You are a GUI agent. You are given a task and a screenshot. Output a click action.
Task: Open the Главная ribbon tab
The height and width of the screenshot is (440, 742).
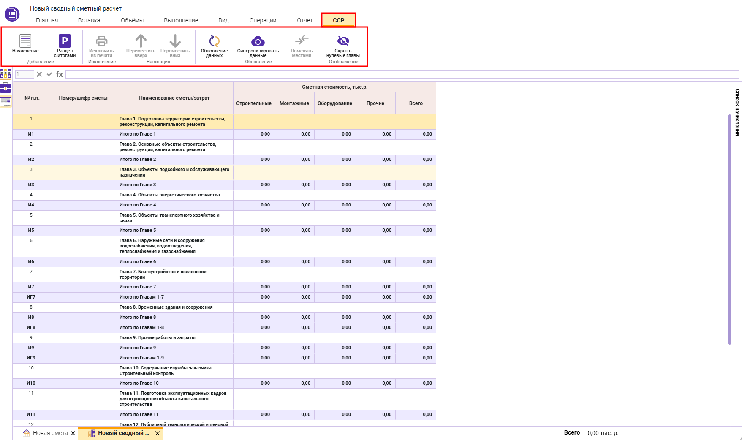click(x=47, y=20)
